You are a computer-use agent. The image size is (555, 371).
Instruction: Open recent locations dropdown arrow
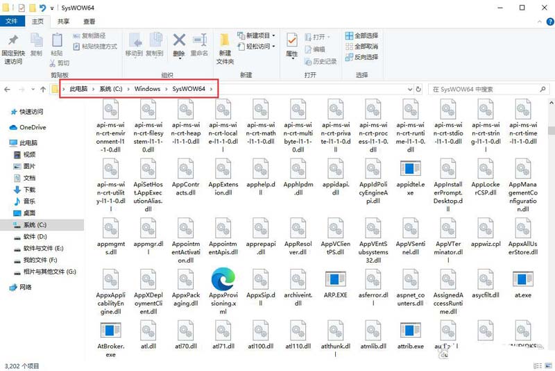point(33,90)
